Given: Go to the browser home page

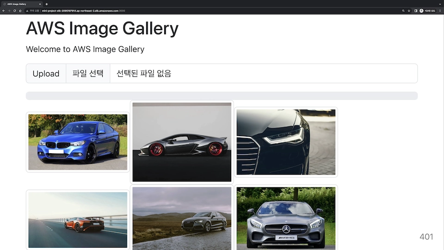Looking at the screenshot, I should click(20, 10).
